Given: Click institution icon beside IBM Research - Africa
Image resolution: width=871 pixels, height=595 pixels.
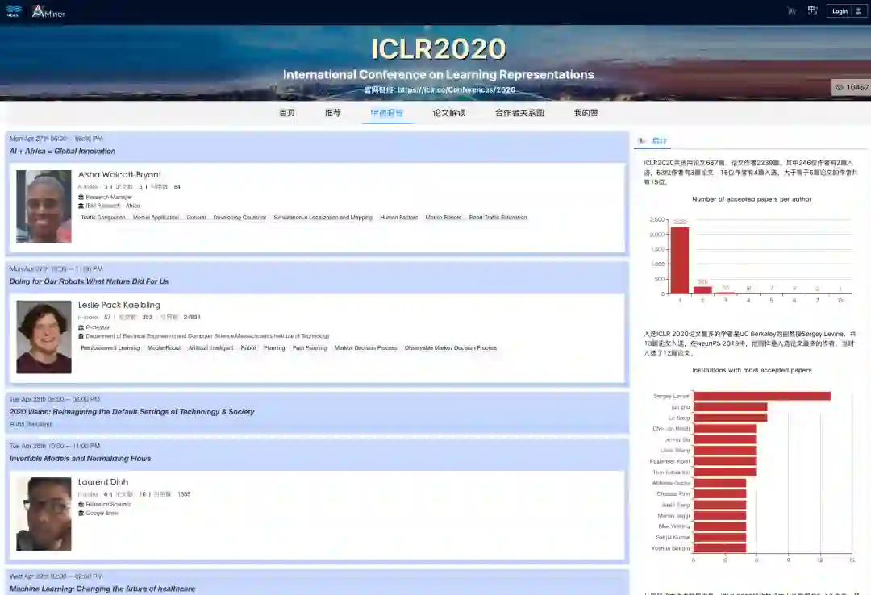Looking at the screenshot, I should coord(81,206).
